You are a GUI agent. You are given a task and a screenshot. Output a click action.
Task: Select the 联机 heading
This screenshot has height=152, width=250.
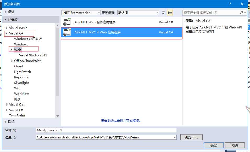(11, 122)
